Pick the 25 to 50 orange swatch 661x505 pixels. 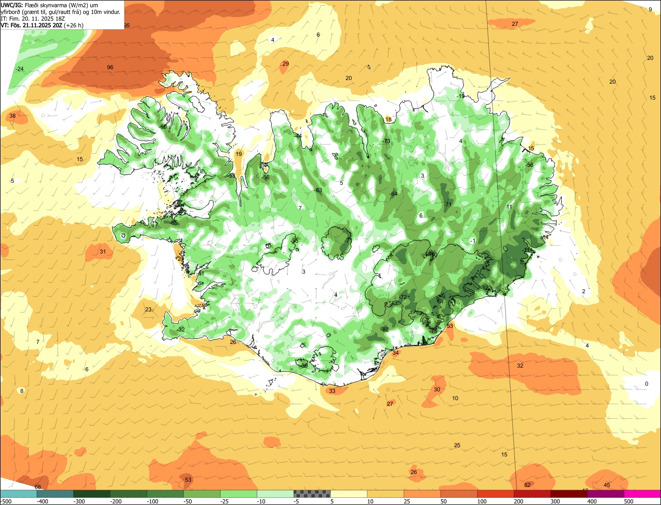[x=422, y=494]
